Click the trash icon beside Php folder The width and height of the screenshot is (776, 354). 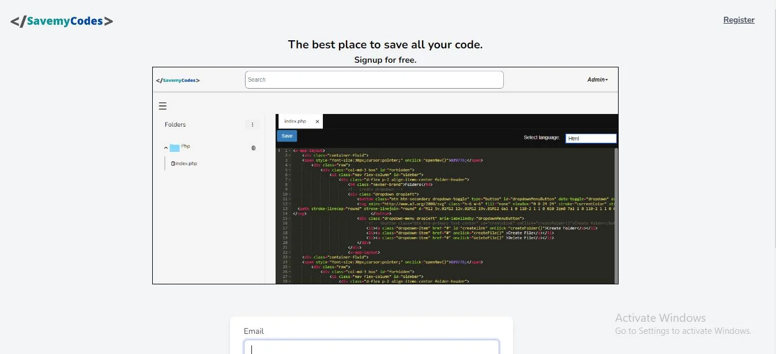tap(254, 148)
